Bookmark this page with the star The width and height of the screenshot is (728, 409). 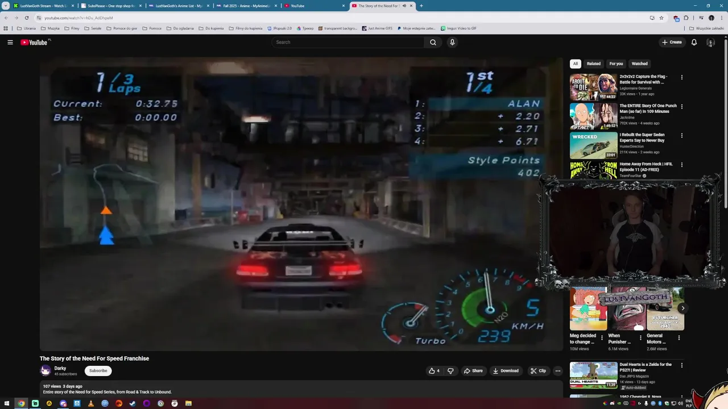[661, 18]
